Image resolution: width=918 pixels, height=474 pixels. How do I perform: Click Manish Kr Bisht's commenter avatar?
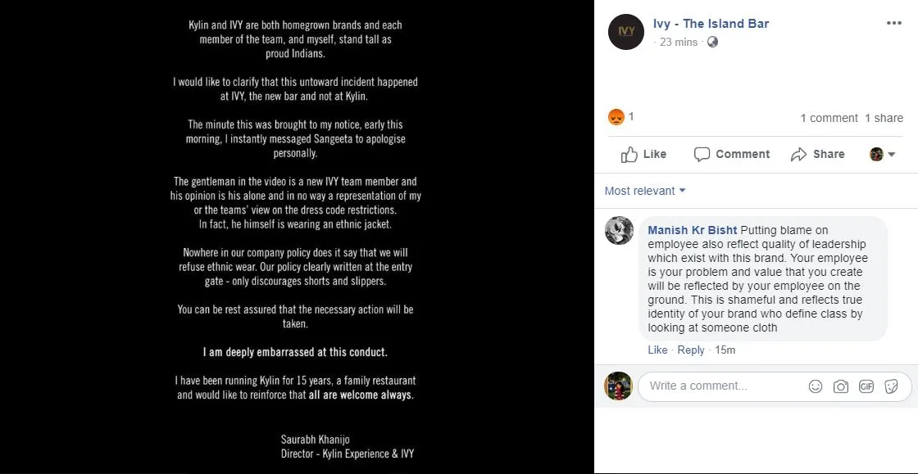pos(619,231)
